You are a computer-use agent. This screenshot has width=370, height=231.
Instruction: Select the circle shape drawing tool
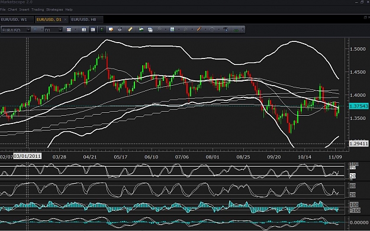click(212, 30)
